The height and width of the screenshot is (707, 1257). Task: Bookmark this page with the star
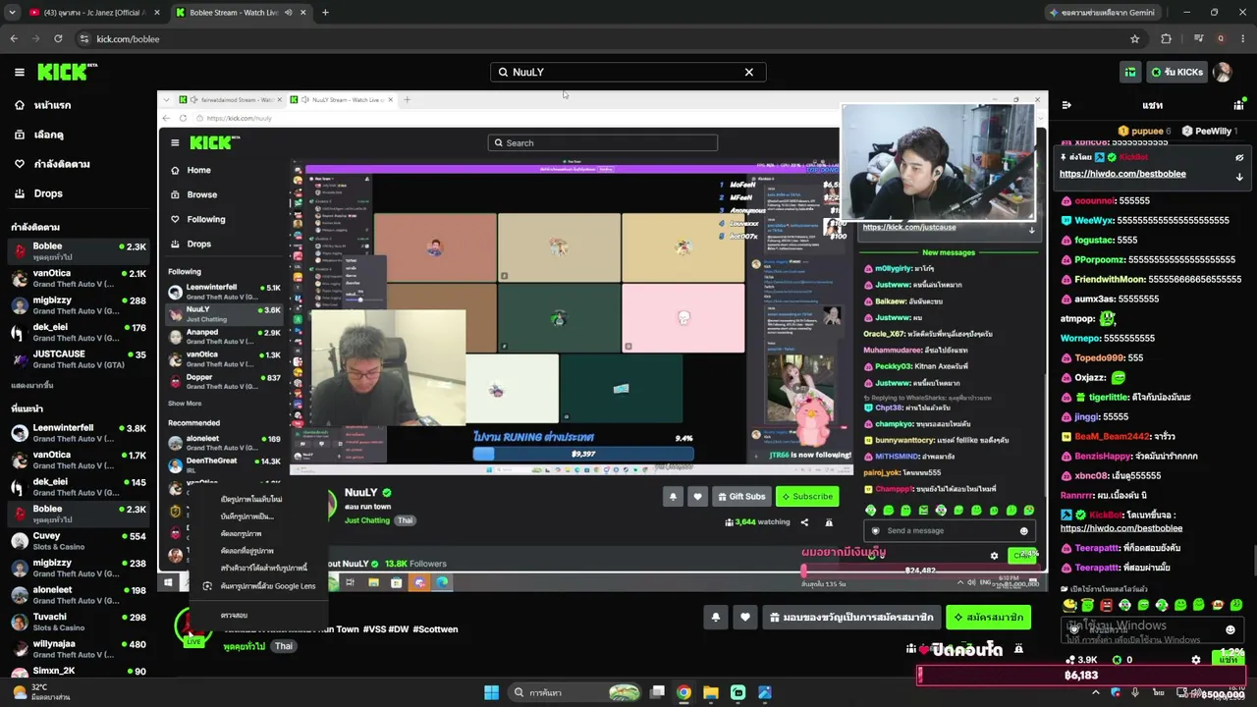1134,39
